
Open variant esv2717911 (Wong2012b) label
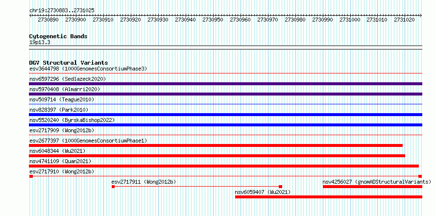click(144, 182)
